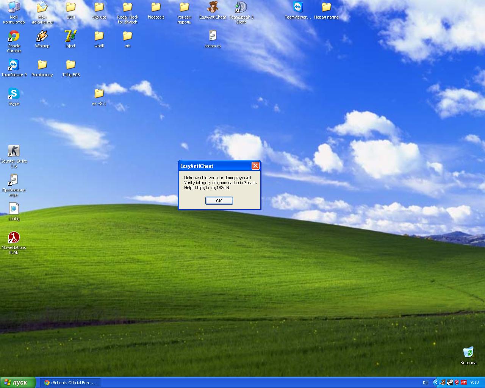Click 'Unknown file version: demoplayer.dll' text
Screen dimensions: 485x388
coord(217,178)
